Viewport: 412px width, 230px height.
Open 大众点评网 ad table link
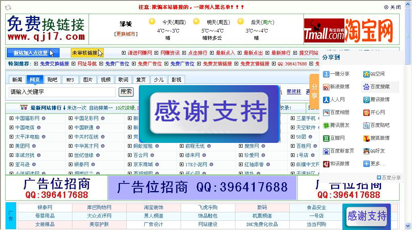pos(99,216)
